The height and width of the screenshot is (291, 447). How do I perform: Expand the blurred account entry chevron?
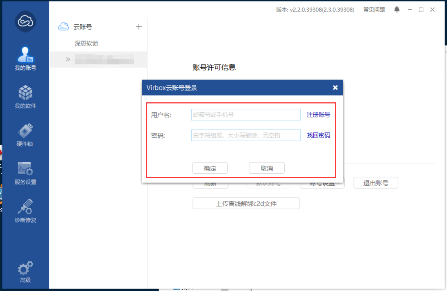tap(68, 59)
